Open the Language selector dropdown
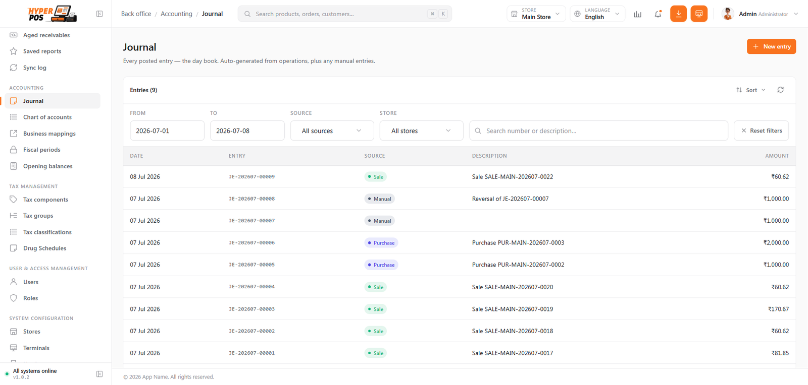Image resolution: width=808 pixels, height=385 pixels. tap(597, 14)
